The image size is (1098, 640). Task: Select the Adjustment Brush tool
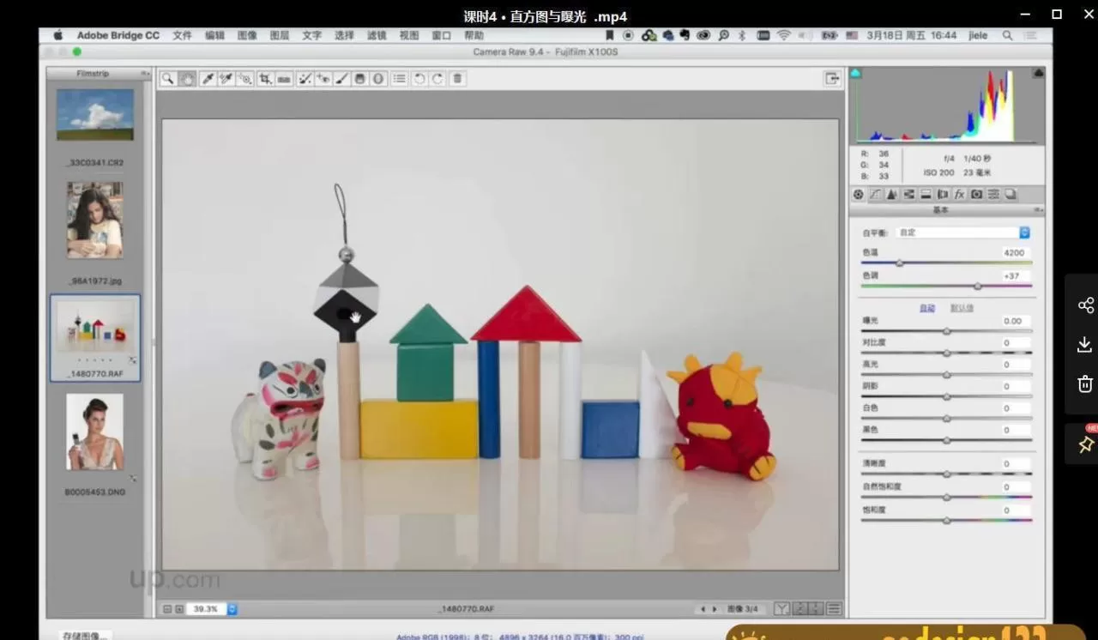pyautogui.click(x=341, y=79)
